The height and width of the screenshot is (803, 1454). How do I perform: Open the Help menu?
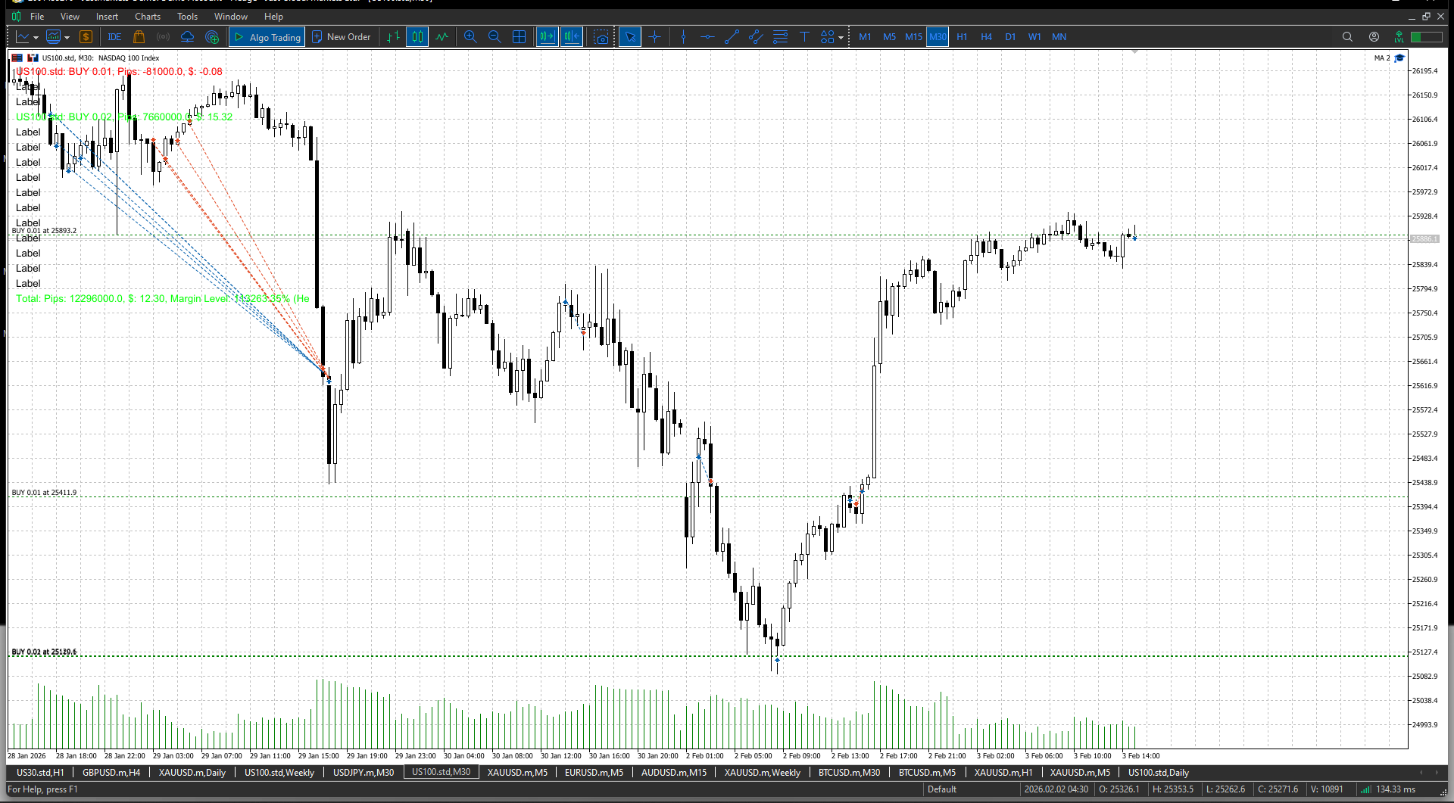tap(273, 16)
